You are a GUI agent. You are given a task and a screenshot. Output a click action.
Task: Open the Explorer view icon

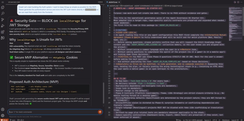click(3, 7)
